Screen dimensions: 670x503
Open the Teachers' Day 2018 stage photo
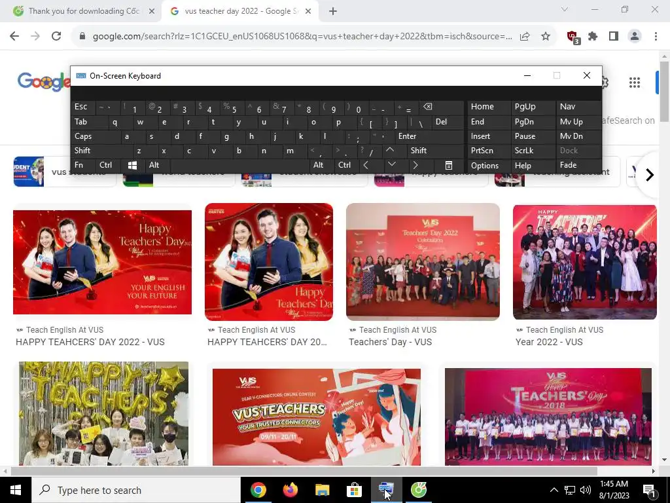548,417
